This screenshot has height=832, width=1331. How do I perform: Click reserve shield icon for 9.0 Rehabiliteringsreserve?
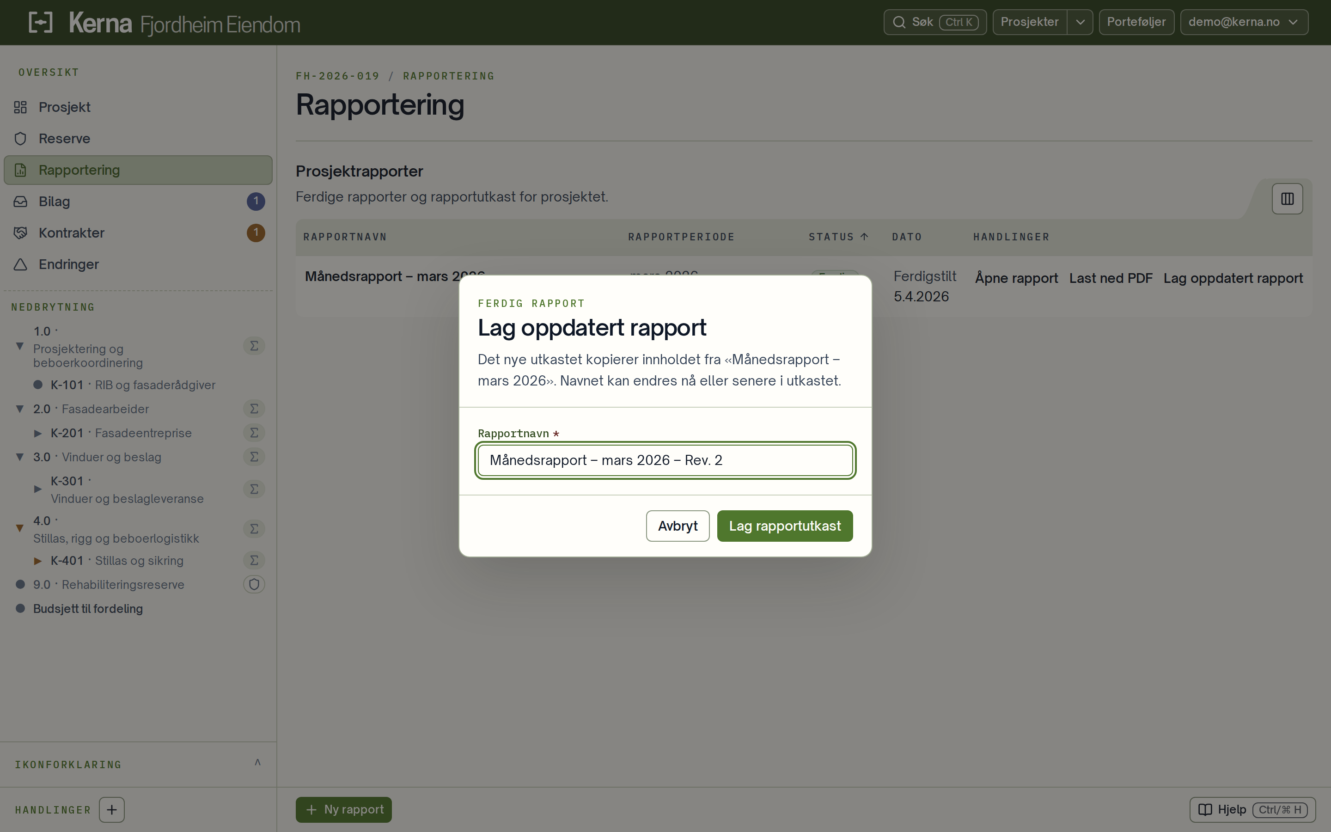pos(254,584)
